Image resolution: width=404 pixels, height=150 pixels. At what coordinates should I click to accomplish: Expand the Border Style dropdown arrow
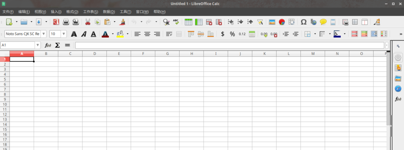coord(330,34)
